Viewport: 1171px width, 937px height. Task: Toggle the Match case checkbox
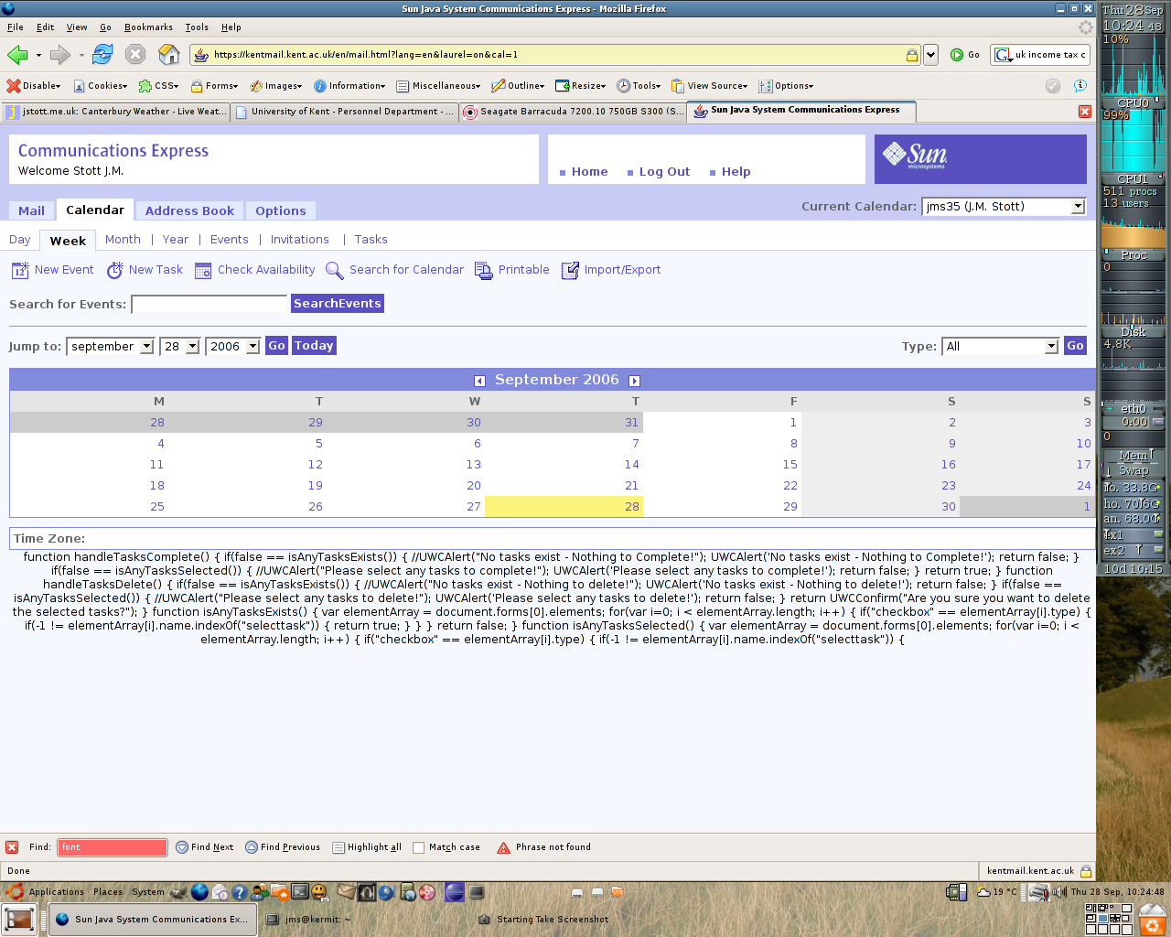click(419, 847)
